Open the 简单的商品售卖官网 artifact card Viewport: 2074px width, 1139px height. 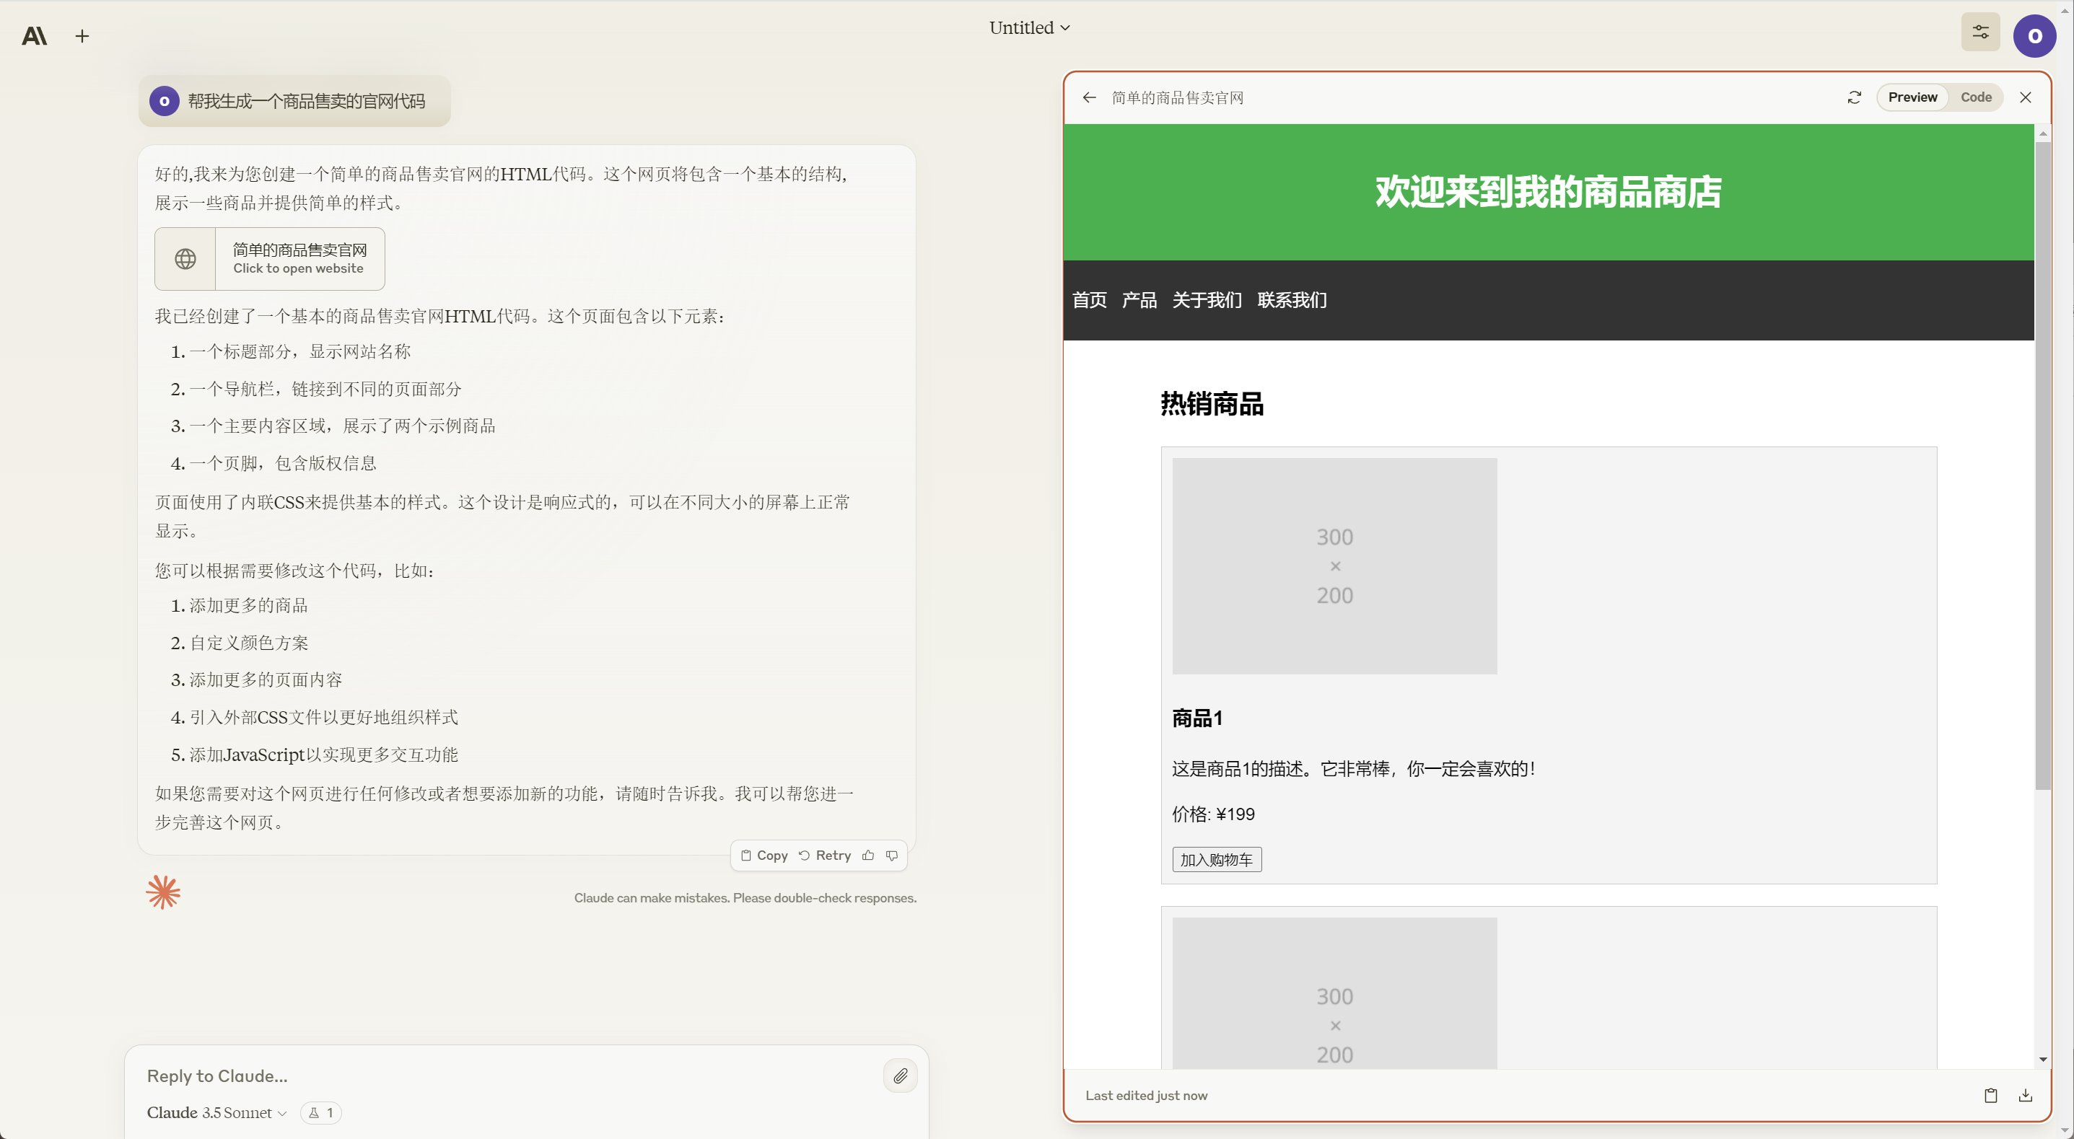(270, 258)
